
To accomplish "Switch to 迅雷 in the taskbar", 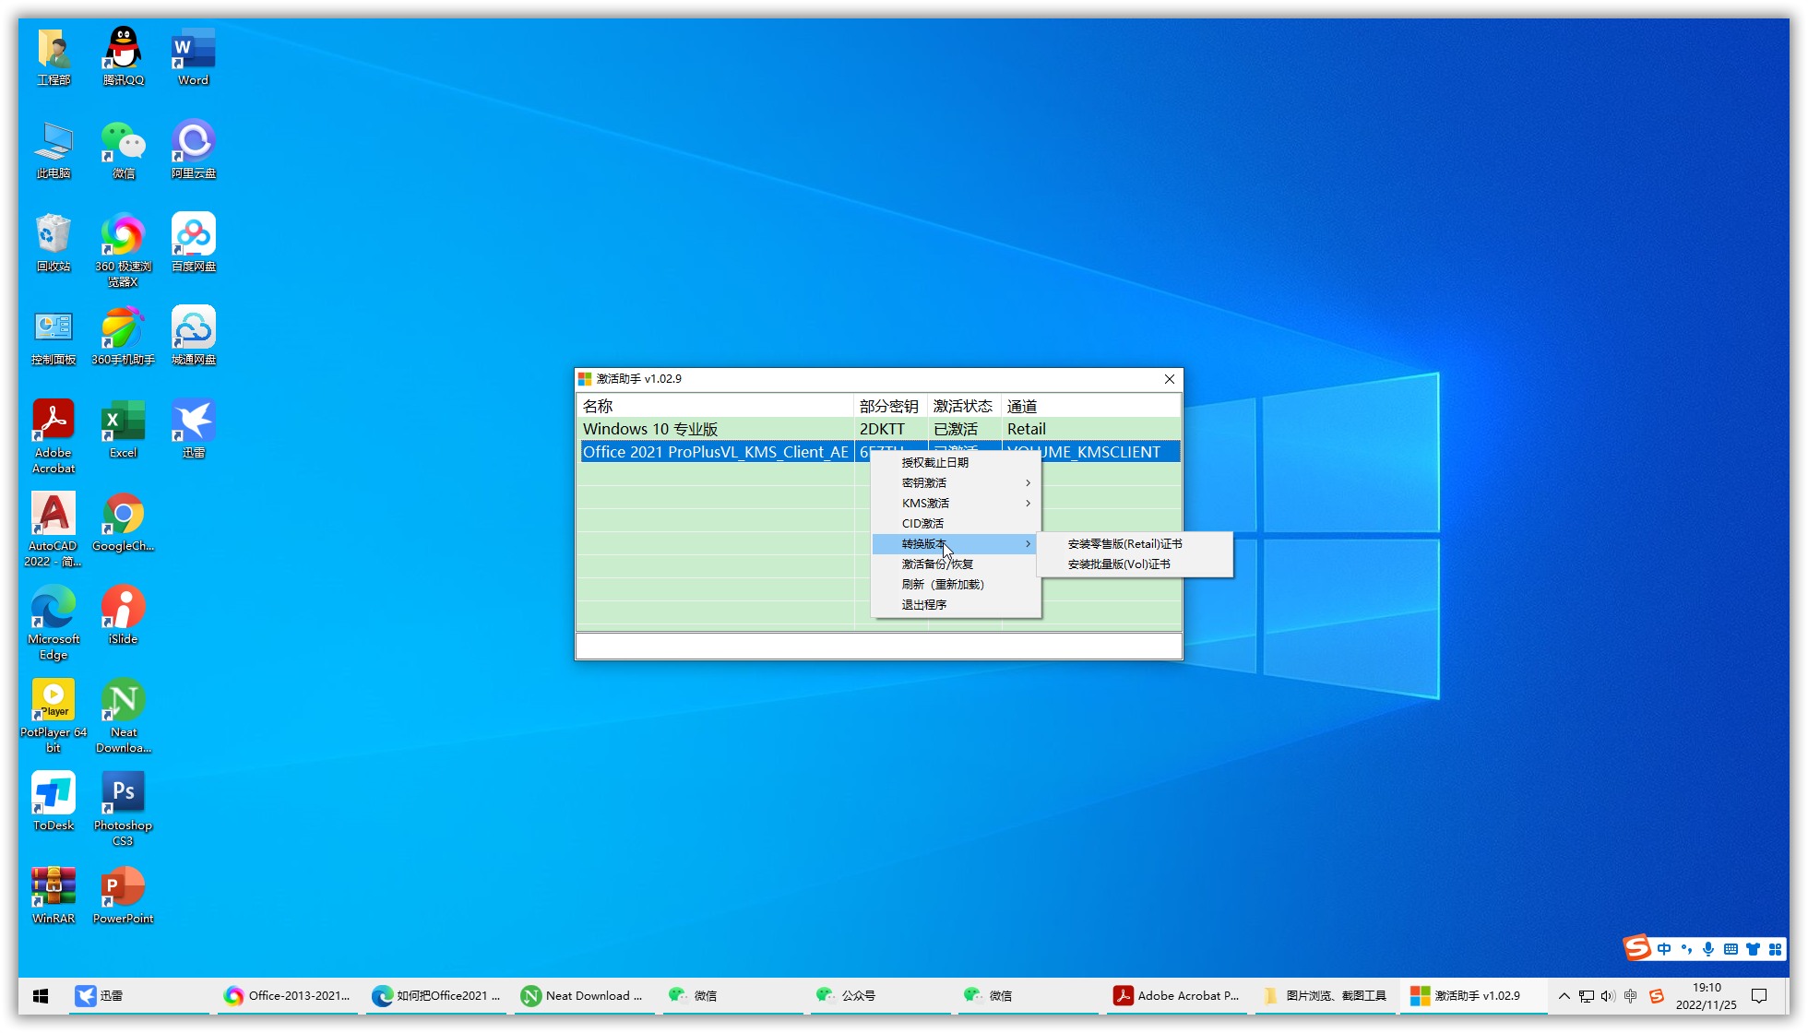I will [138, 995].
